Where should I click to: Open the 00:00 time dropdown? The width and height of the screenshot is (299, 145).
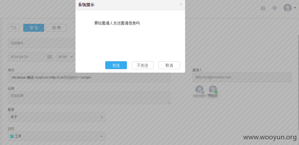click(x=65, y=57)
